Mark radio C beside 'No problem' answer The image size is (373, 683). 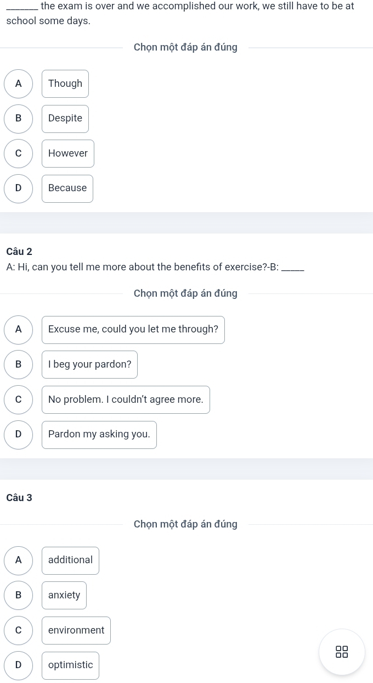click(x=19, y=399)
